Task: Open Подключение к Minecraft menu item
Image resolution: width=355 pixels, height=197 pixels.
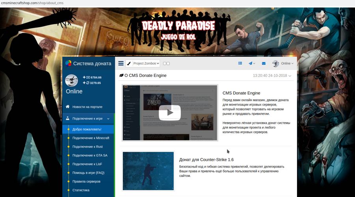Action: [x=91, y=138]
